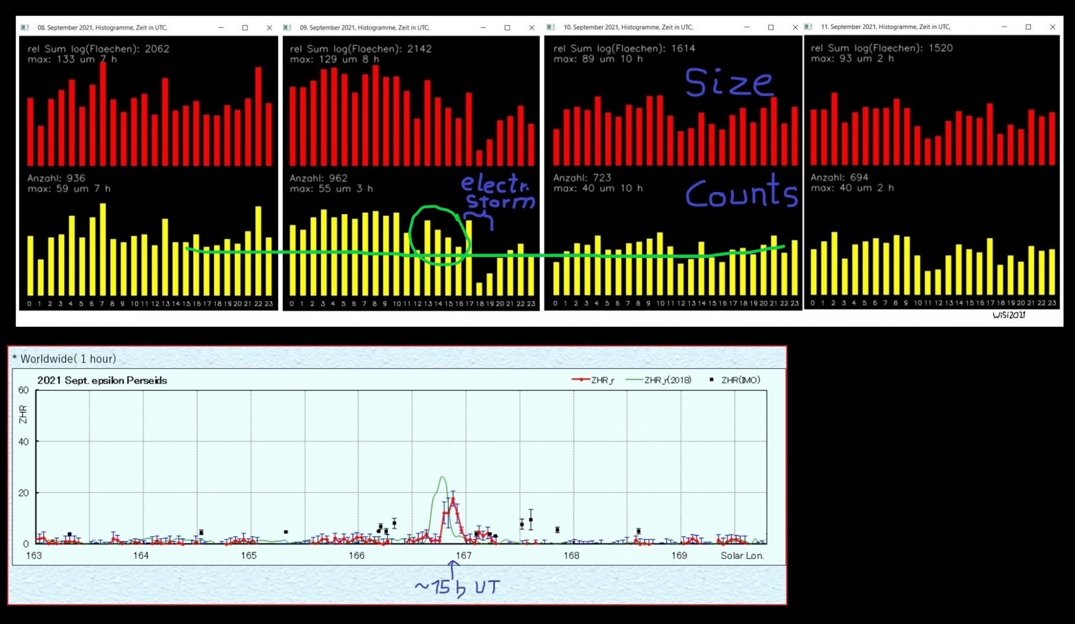Maximize the 08. September 2021 histogram window

(245, 27)
